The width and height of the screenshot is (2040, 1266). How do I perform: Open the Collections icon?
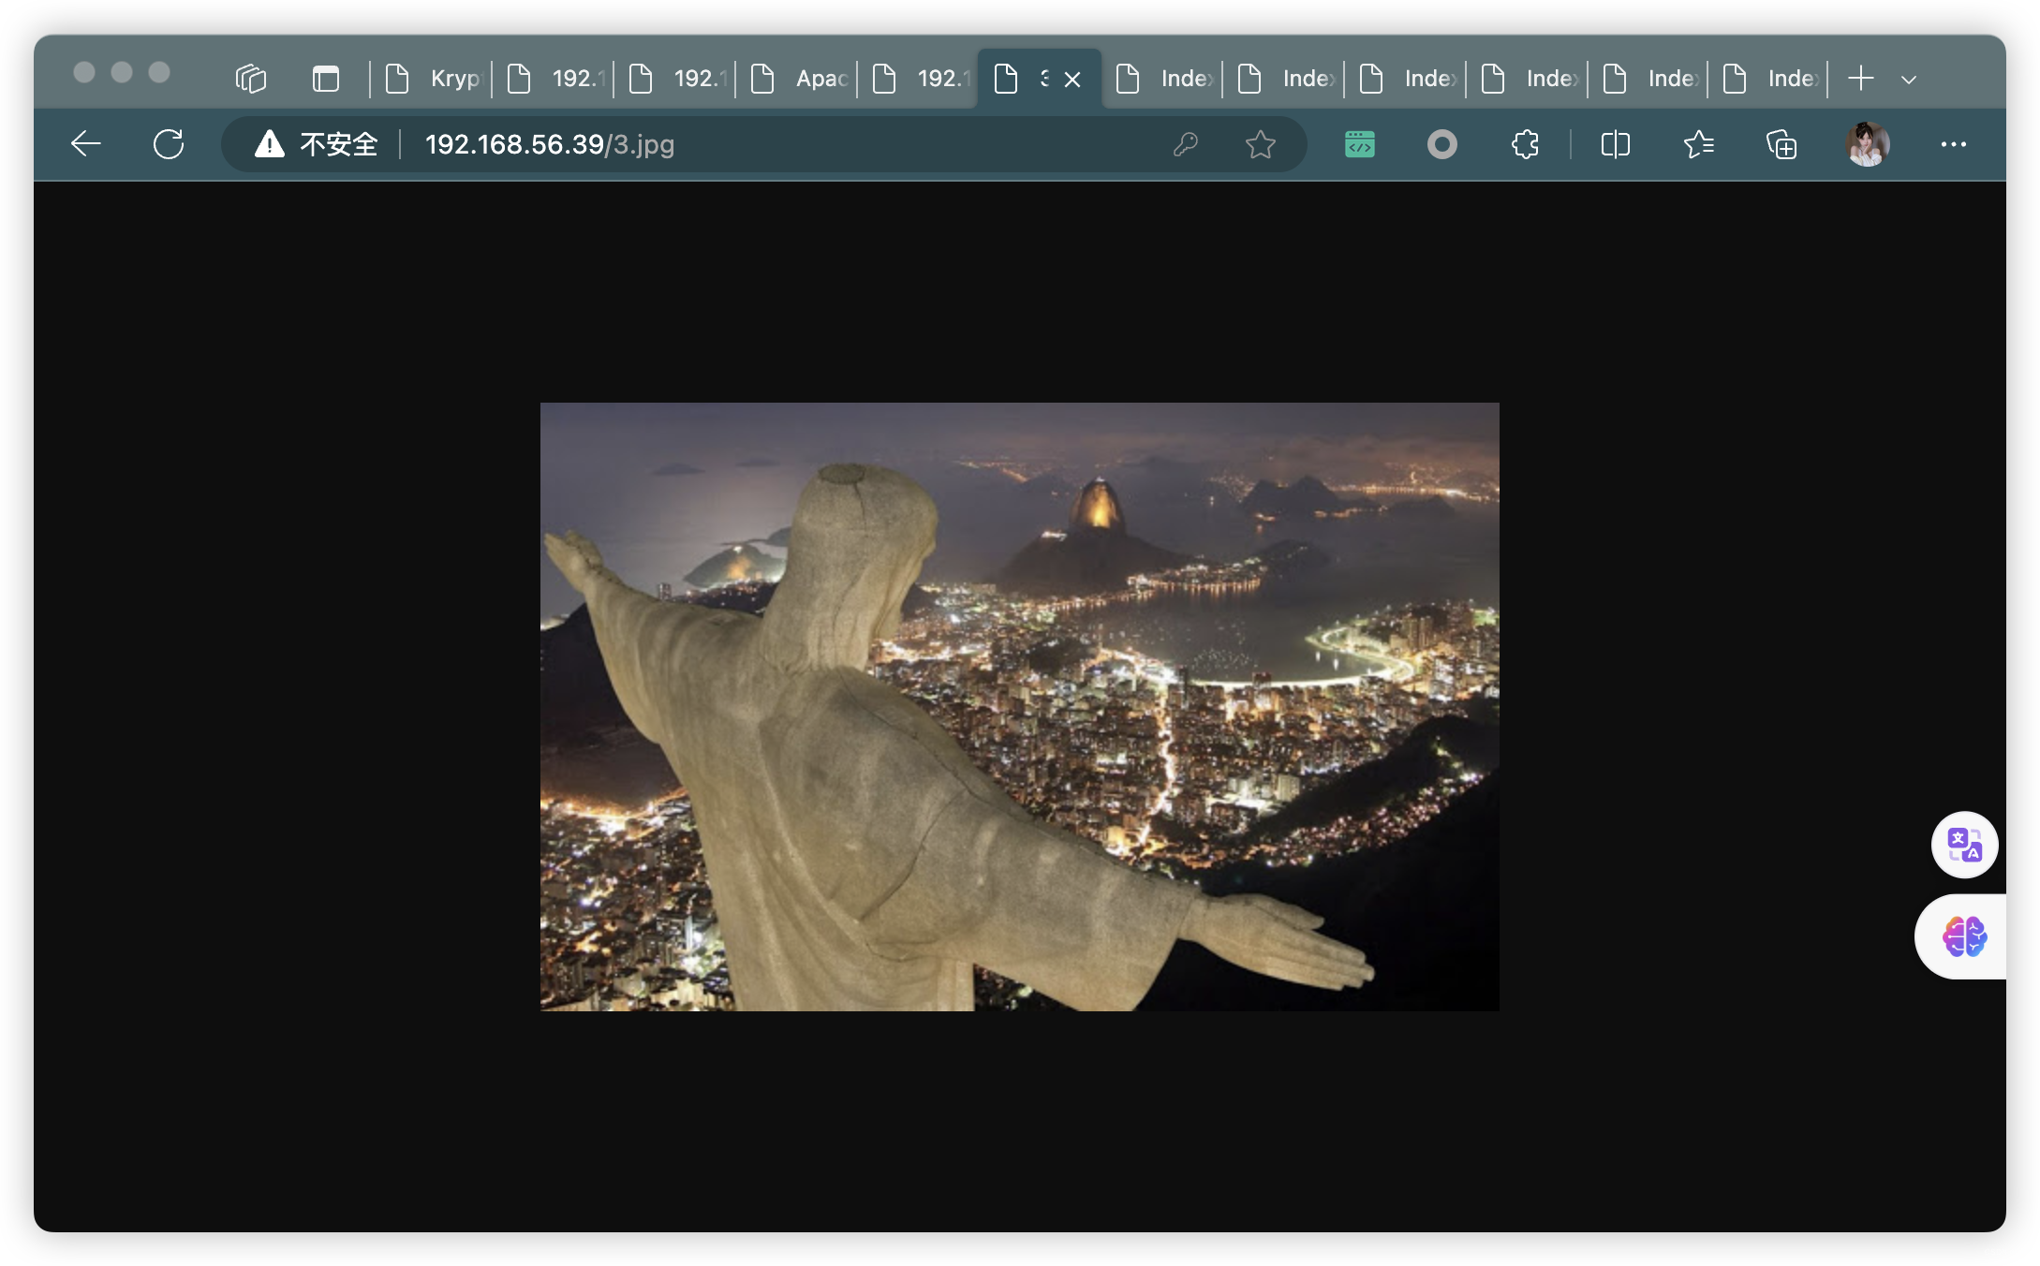(1781, 144)
